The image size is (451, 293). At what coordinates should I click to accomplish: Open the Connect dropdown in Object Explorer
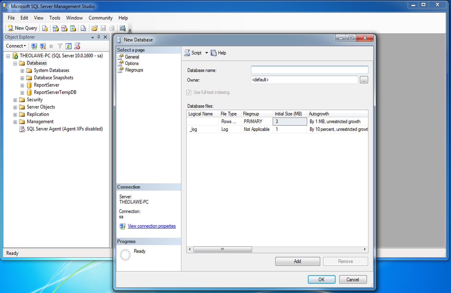[x=16, y=46]
